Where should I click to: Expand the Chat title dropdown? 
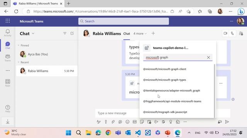point(33,33)
